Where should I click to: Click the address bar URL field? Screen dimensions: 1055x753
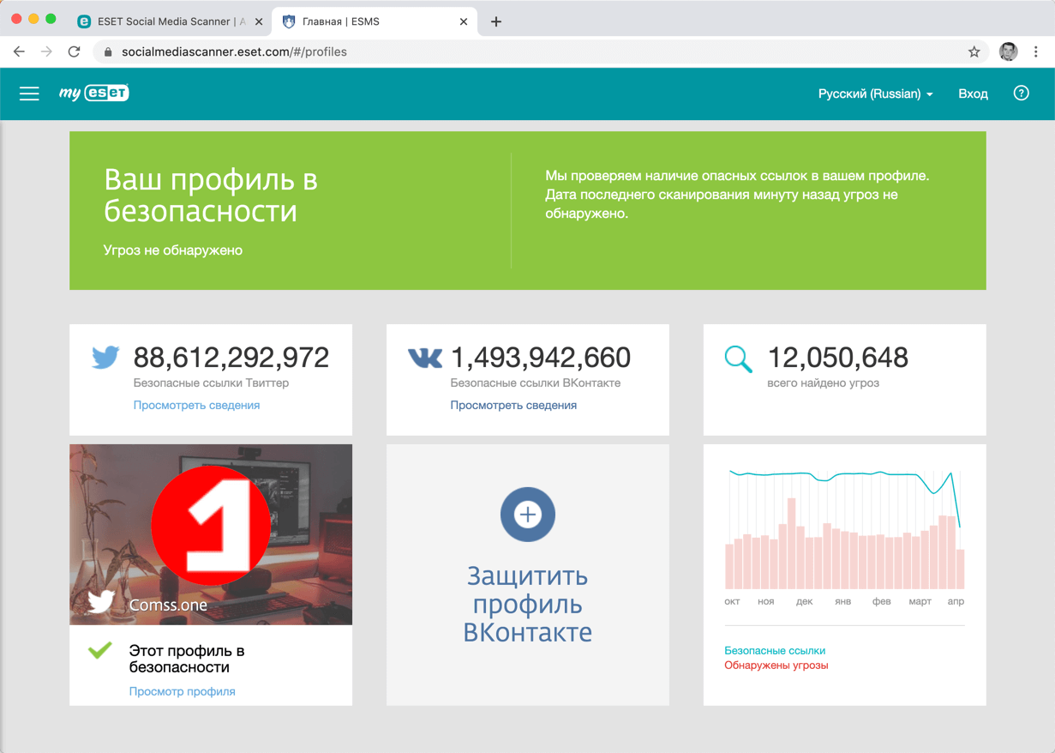tap(540, 51)
